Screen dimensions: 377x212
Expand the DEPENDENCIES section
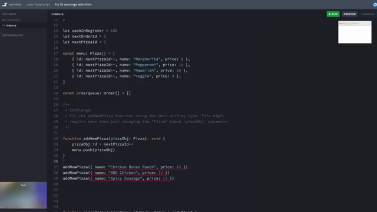[12, 35]
